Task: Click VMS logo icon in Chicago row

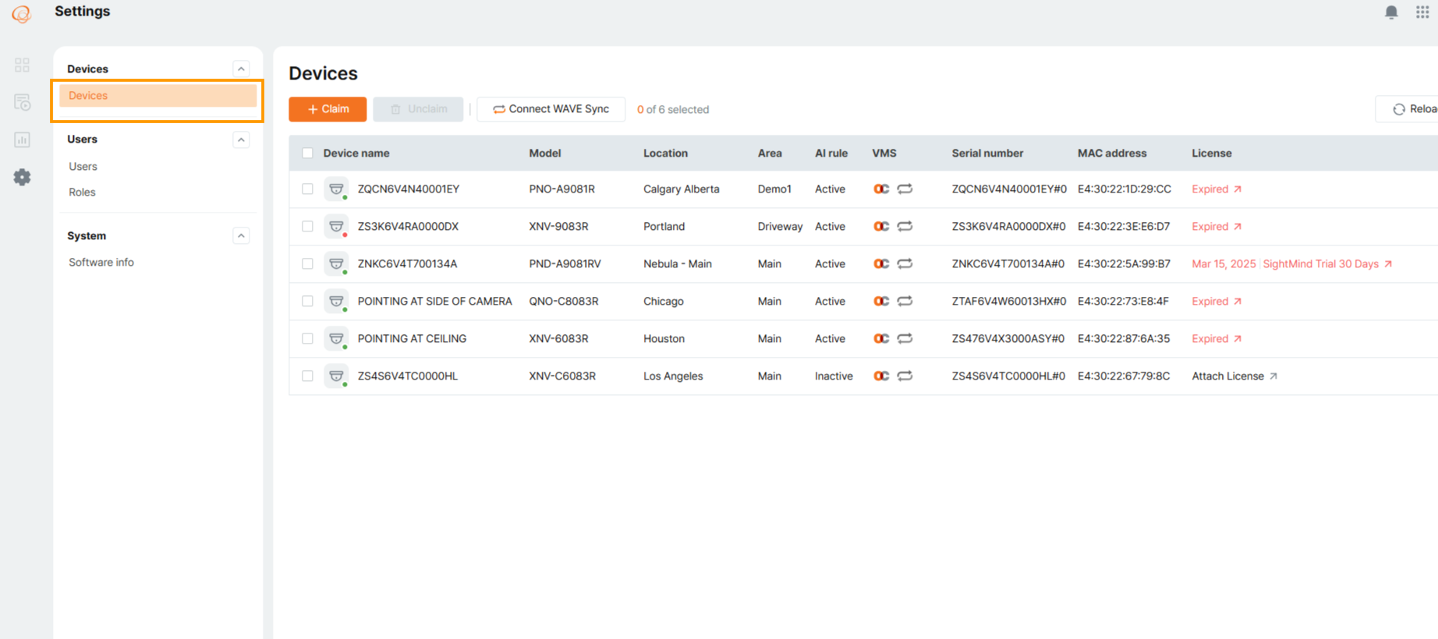Action: point(881,301)
